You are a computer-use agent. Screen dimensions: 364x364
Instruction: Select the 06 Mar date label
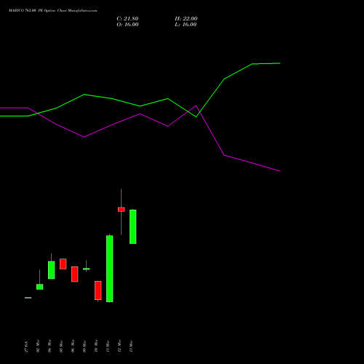(73, 347)
